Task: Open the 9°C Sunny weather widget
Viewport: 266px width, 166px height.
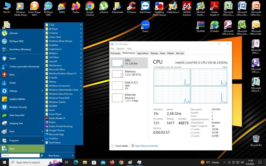Action: coord(210,162)
